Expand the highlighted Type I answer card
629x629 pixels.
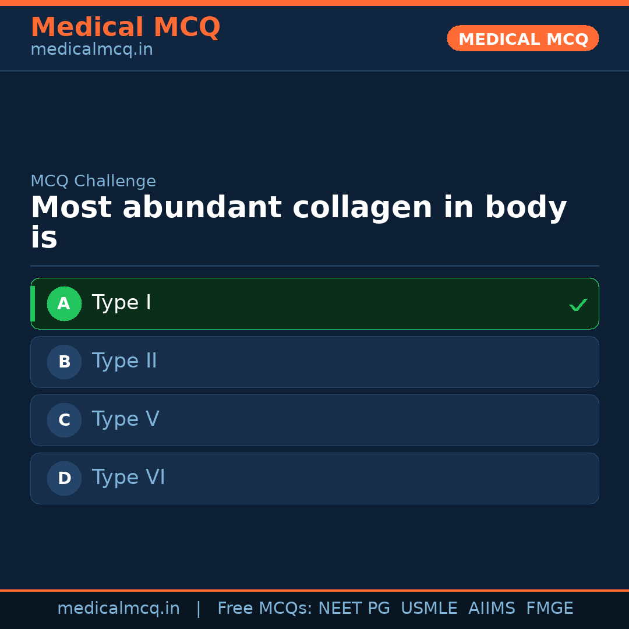tap(314, 303)
